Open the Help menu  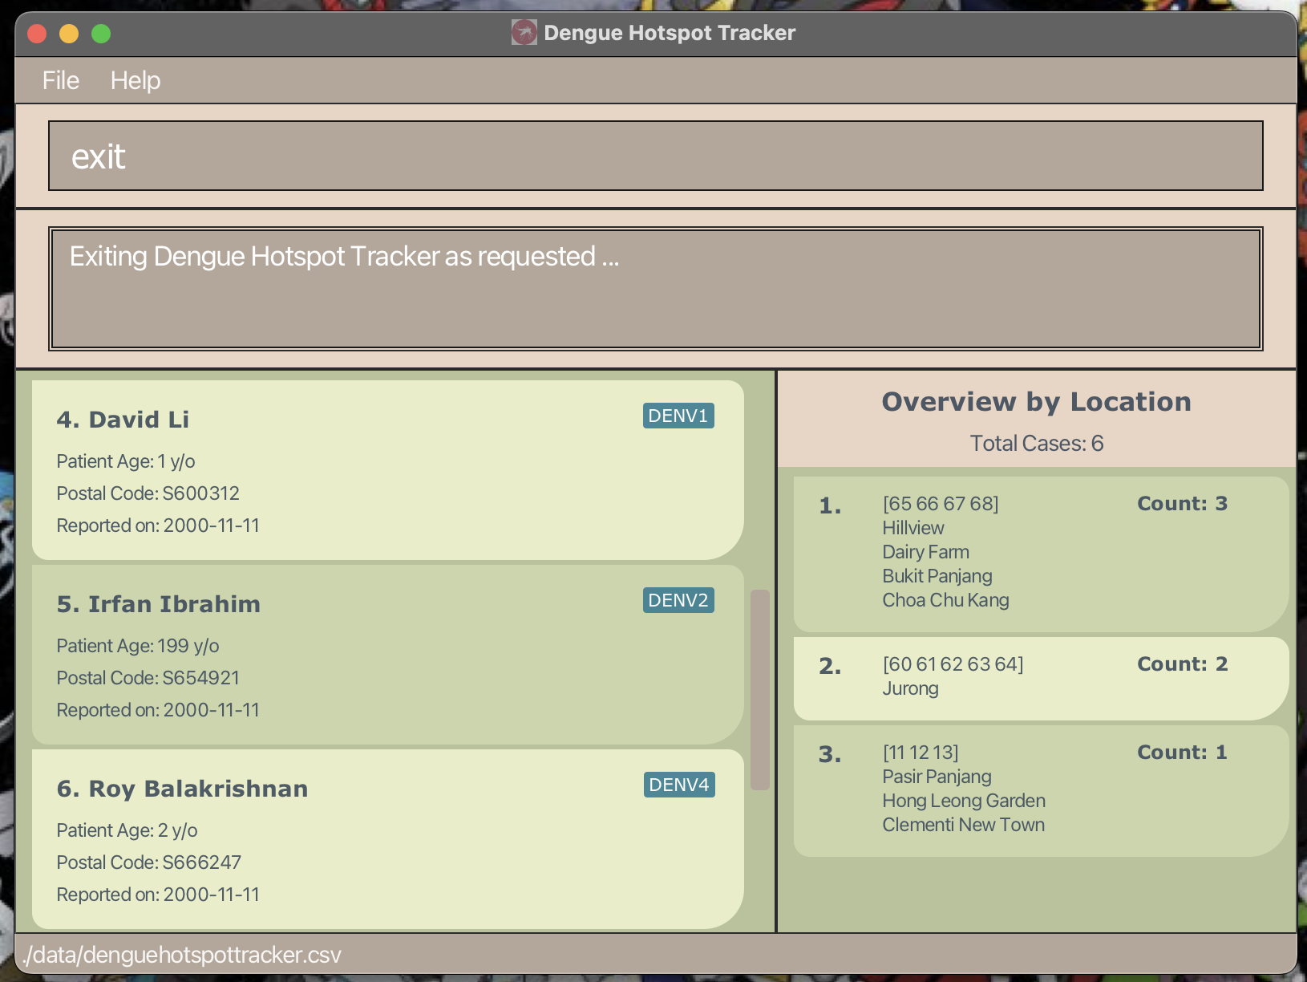click(x=136, y=80)
